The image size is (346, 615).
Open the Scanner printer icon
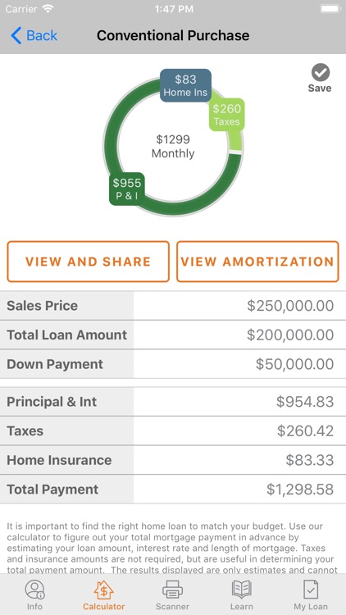coord(173,590)
